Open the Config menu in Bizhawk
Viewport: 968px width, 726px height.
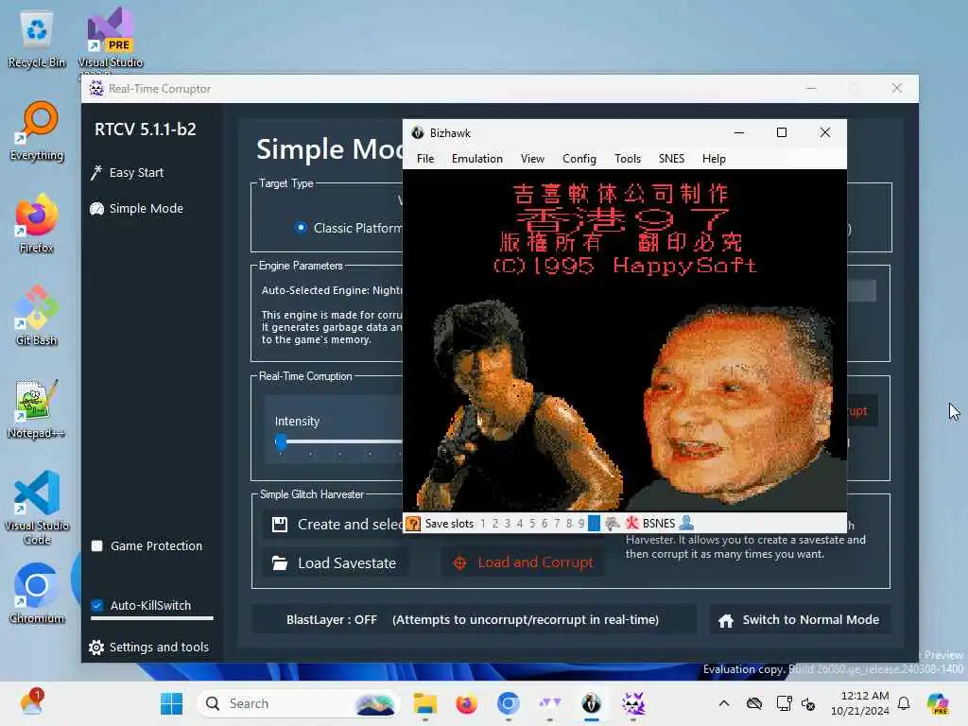point(579,159)
